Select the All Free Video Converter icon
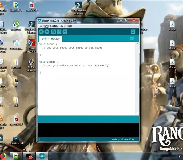Image resolution: width=183 pixels, height=160 pixels. (x=31, y=65)
